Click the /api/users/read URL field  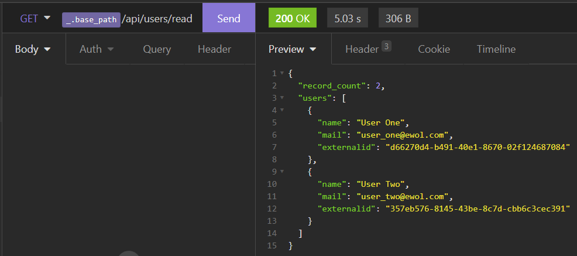(x=157, y=19)
